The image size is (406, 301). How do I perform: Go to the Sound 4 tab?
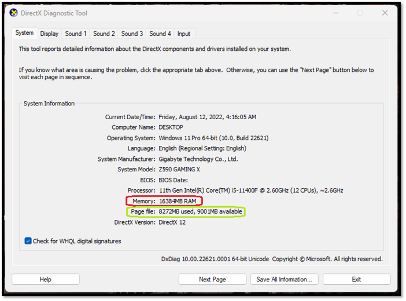[x=160, y=34]
